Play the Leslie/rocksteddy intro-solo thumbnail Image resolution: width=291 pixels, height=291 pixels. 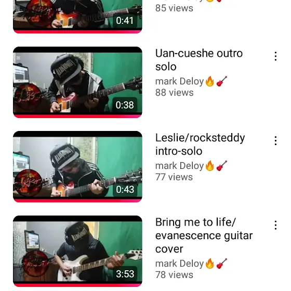click(x=77, y=167)
